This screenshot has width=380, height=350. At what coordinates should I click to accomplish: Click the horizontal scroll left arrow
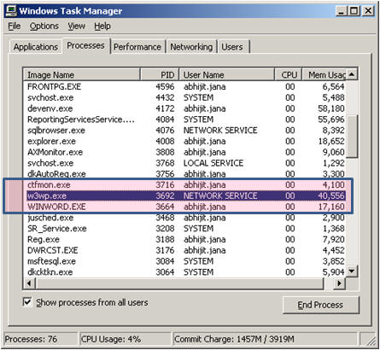(29, 283)
